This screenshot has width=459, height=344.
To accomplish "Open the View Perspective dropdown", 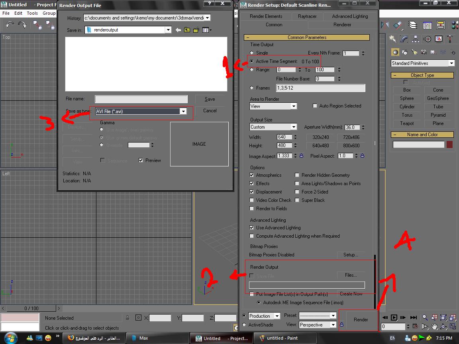I will 333,325.
